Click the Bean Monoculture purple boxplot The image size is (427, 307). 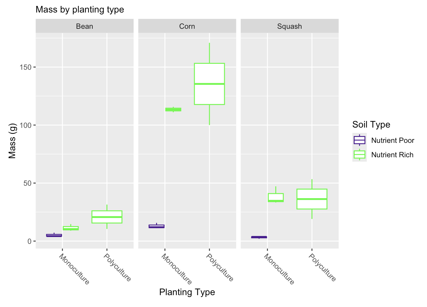pos(54,235)
